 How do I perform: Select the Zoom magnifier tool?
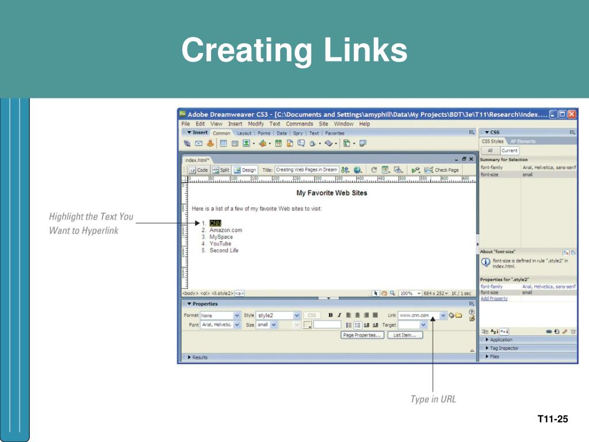[392, 293]
